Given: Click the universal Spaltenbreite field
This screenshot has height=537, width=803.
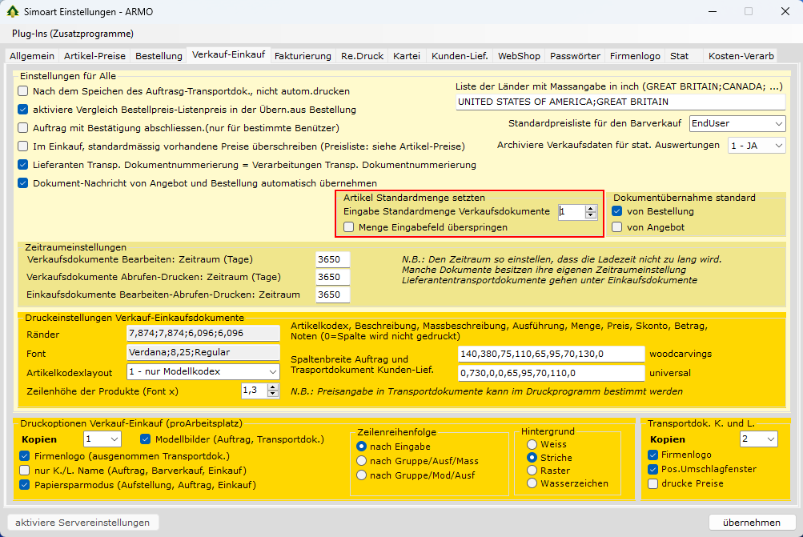Looking at the screenshot, I should tap(551, 373).
